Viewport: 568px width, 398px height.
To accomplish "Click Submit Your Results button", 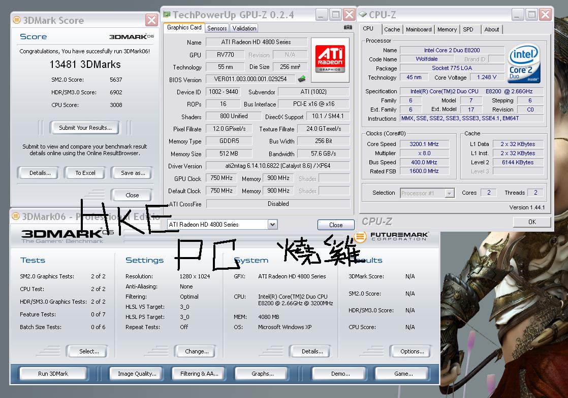I will pyautogui.click(x=85, y=128).
